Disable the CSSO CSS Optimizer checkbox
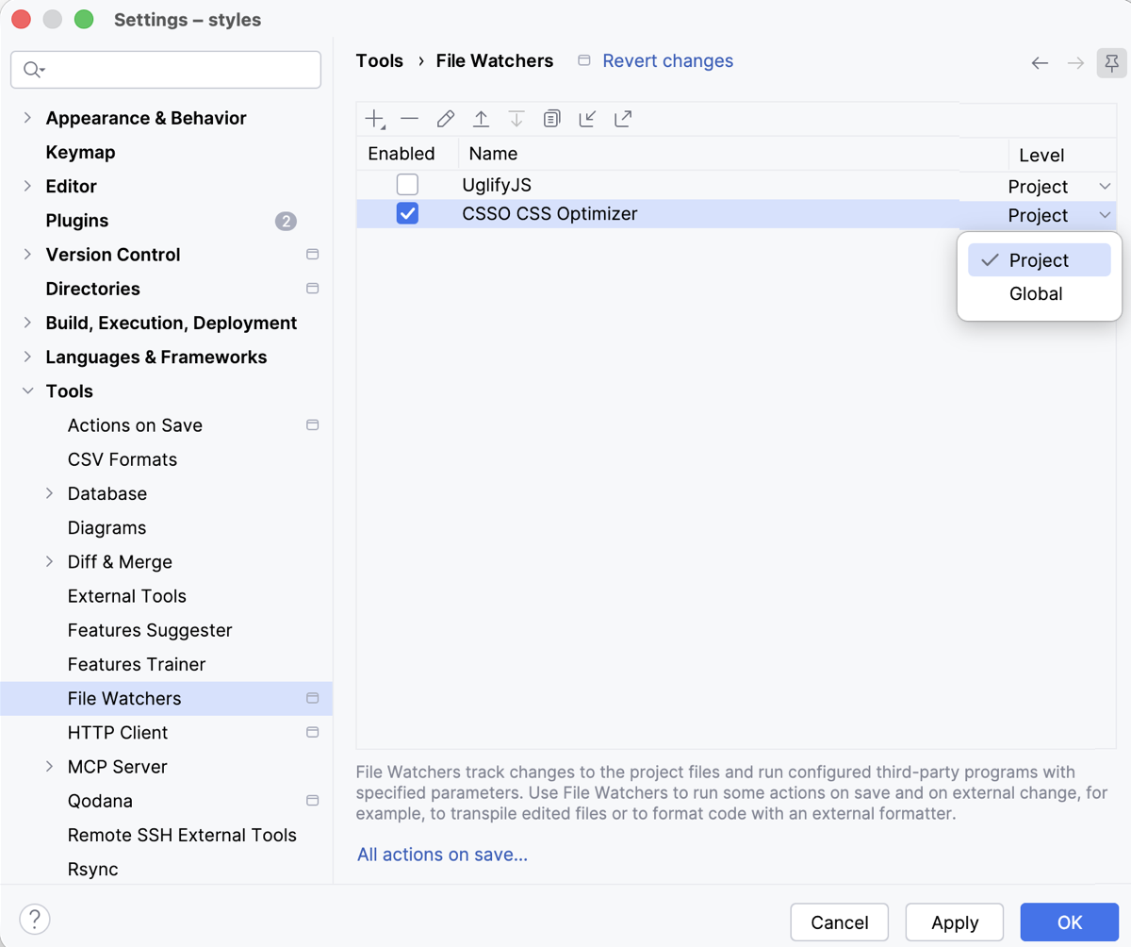The height and width of the screenshot is (947, 1131). click(x=407, y=214)
